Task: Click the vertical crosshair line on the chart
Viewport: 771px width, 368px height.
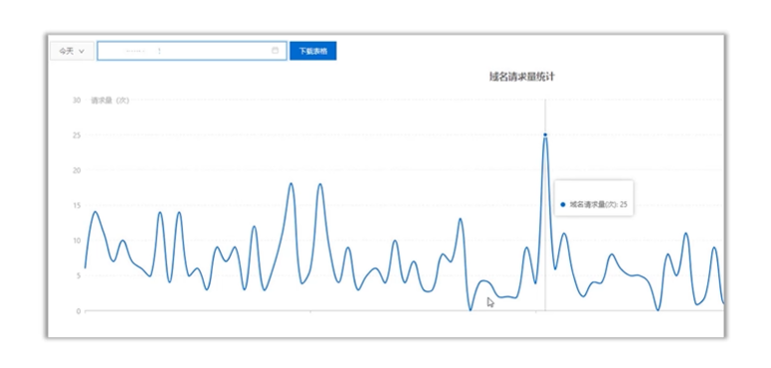Action: (x=545, y=205)
